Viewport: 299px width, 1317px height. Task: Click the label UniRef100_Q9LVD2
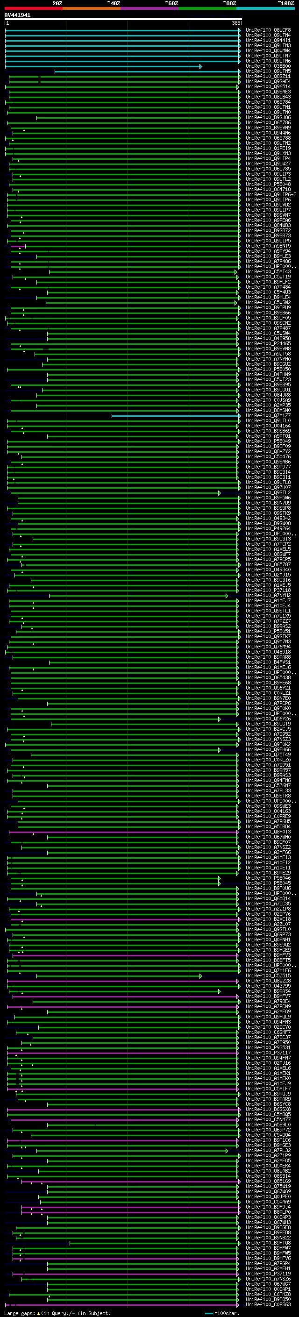(x=268, y=205)
